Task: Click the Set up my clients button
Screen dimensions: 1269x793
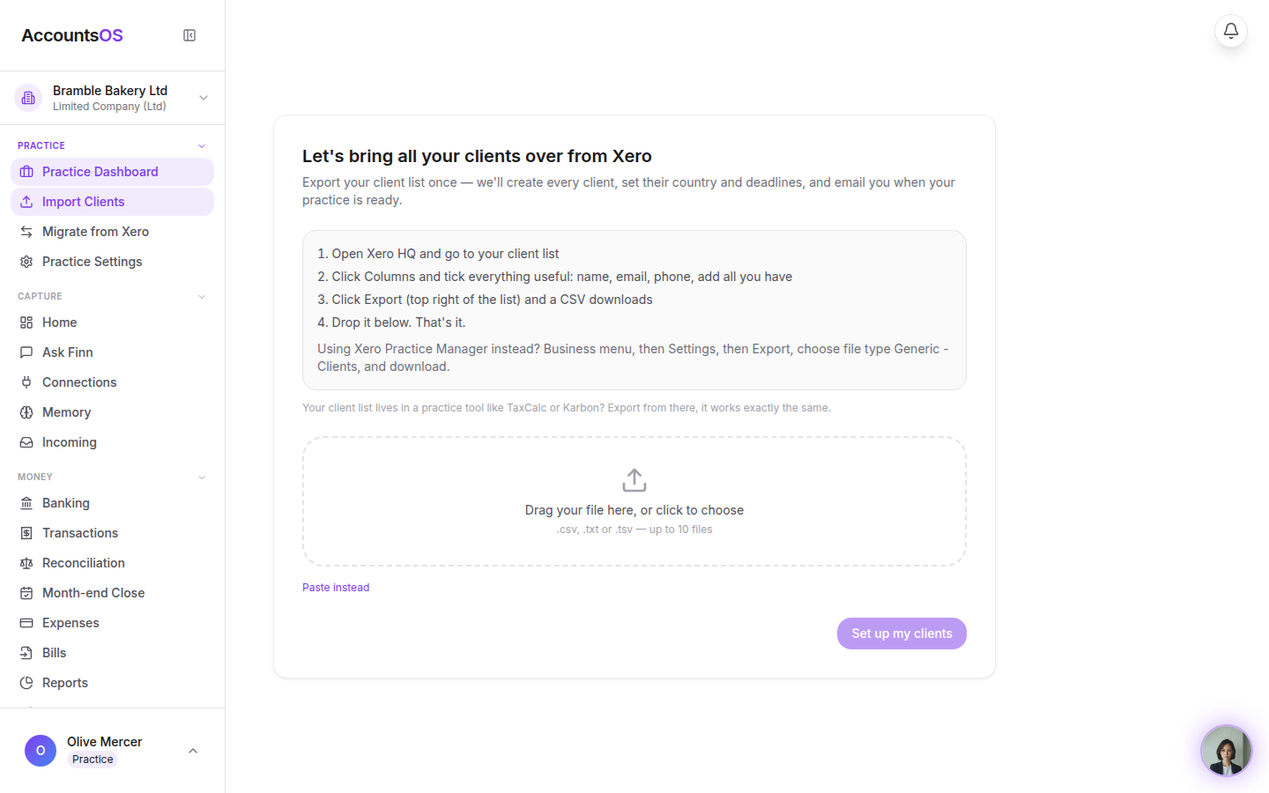Action: [902, 634]
